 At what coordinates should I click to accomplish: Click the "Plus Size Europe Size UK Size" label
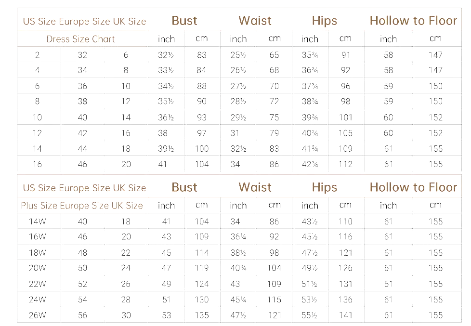click(x=82, y=206)
